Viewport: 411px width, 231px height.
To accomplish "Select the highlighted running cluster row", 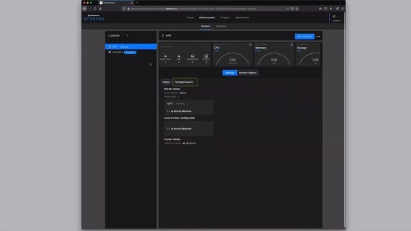I will coord(131,47).
